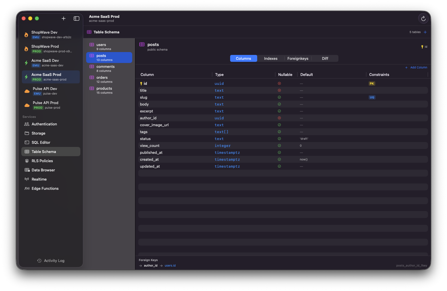Toggle nullable for the title column
The width and height of the screenshot is (447, 291).
(x=279, y=90)
